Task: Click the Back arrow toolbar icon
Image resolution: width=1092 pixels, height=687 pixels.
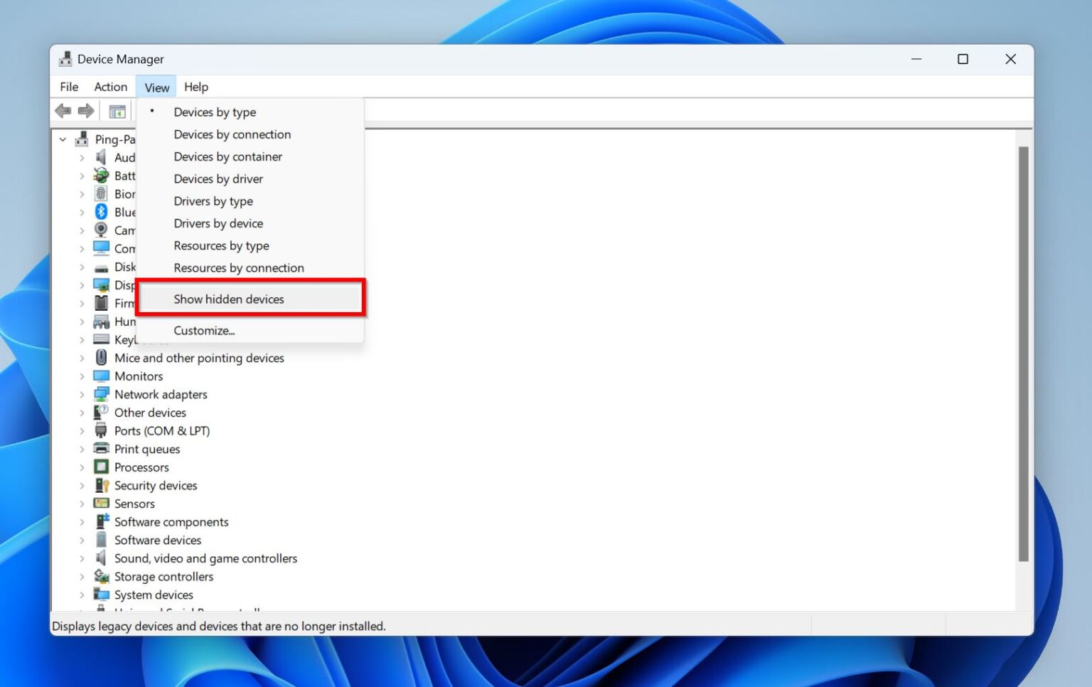Action: 63,111
